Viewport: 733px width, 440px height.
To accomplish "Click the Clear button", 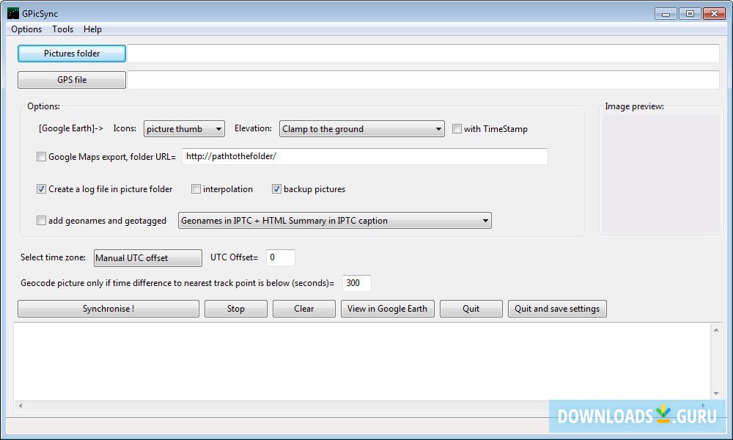I will click(x=304, y=309).
